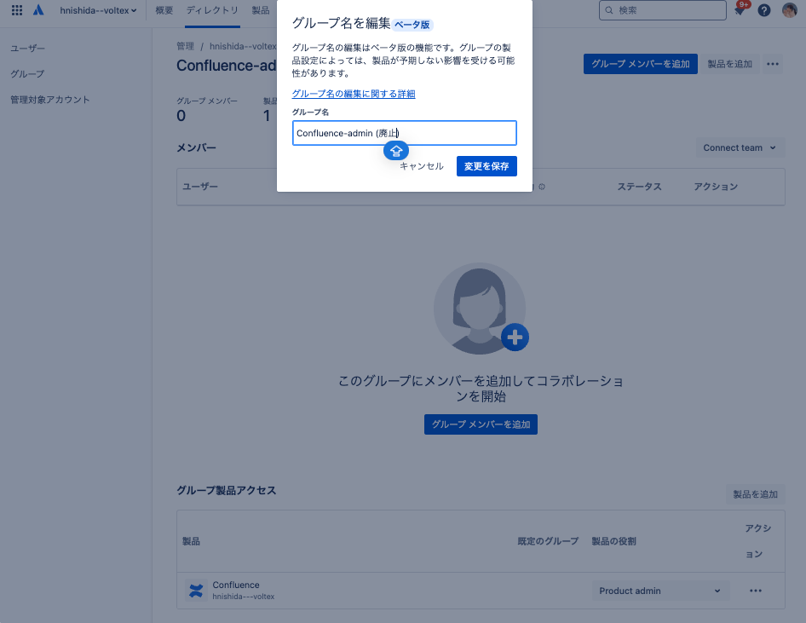Open the hnishida--voltex organization switcher
The height and width of the screenshot is (623, 806).
pyautogui.click(x=99, y=10)
